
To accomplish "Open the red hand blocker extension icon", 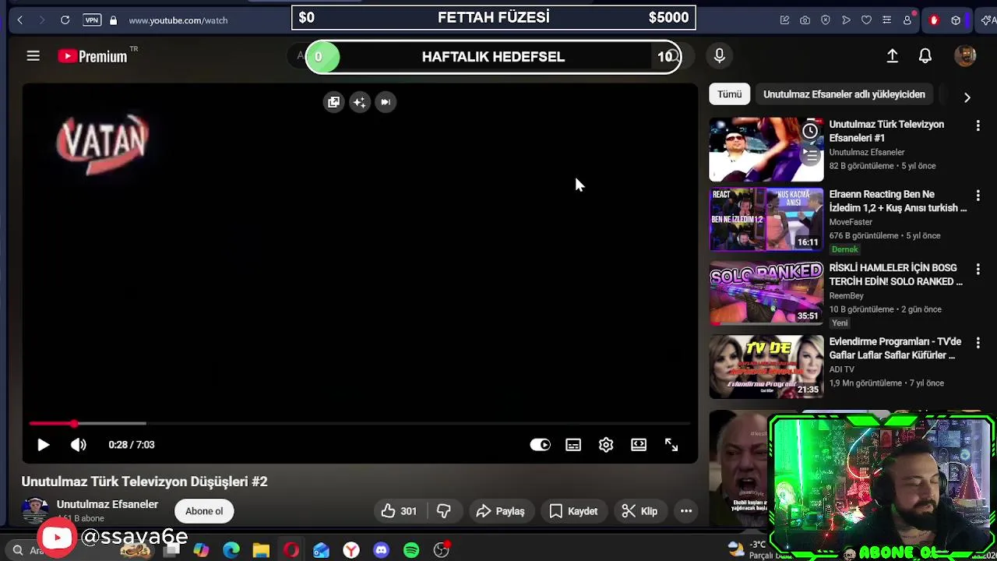I will (x=934, y=20).
